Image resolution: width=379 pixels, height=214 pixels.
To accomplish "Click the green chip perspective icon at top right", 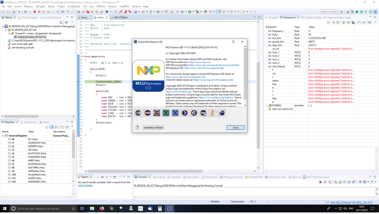I will (x=357, y=12).
